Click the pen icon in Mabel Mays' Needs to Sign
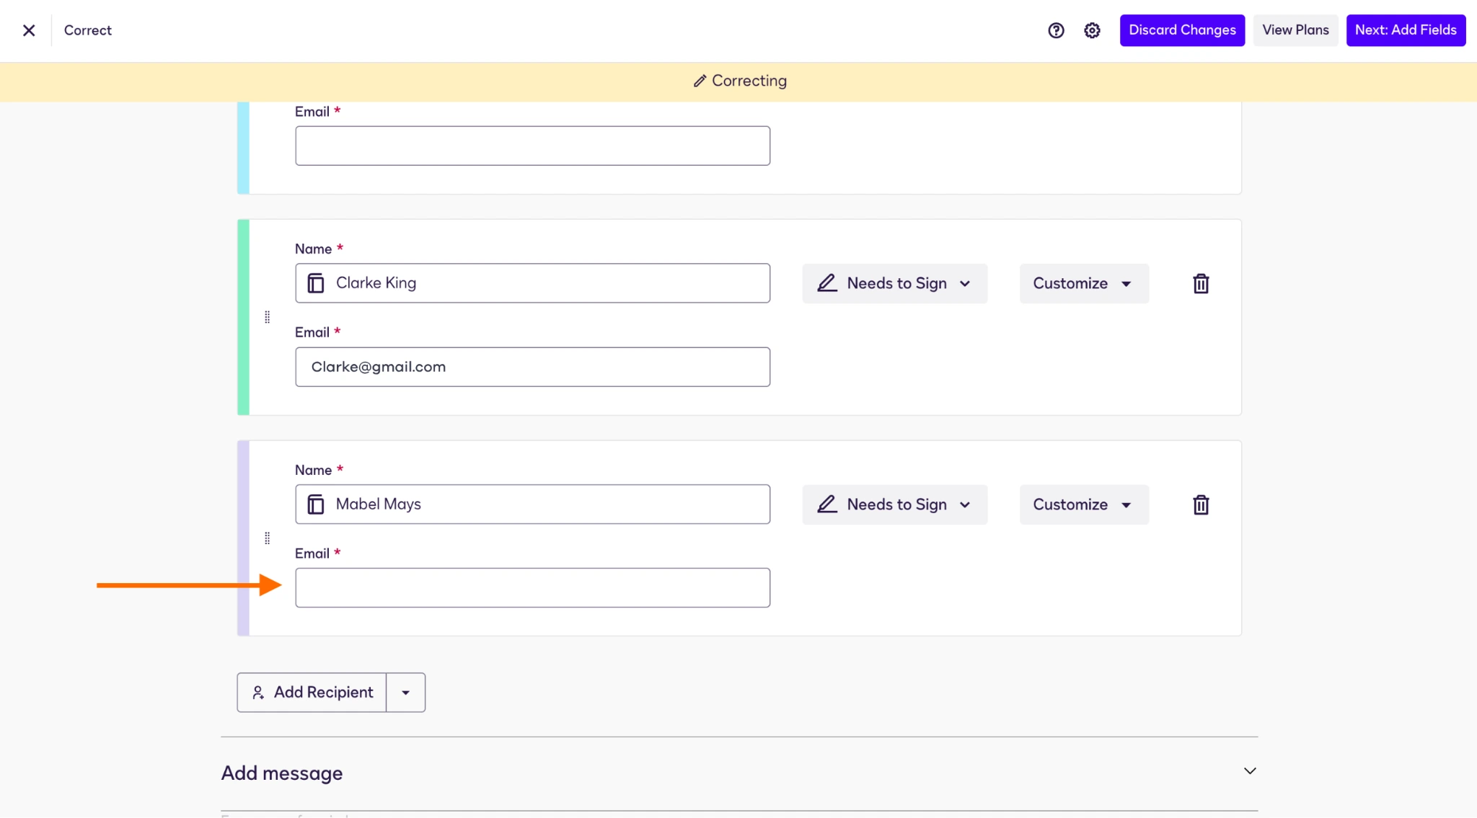1477x818 pixels. click(x=827, y=504)
